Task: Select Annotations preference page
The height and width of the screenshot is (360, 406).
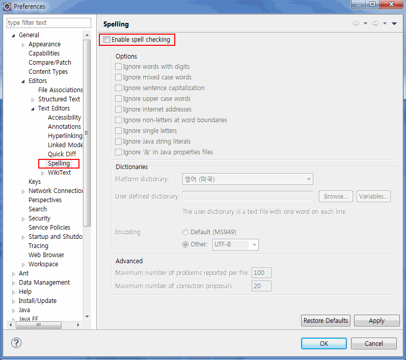Action: 65,127
